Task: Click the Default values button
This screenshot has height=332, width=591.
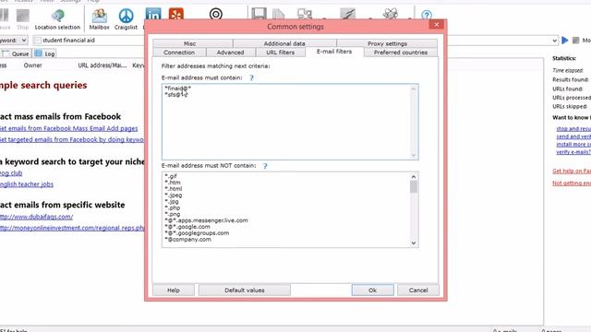Action: (244, 290)
